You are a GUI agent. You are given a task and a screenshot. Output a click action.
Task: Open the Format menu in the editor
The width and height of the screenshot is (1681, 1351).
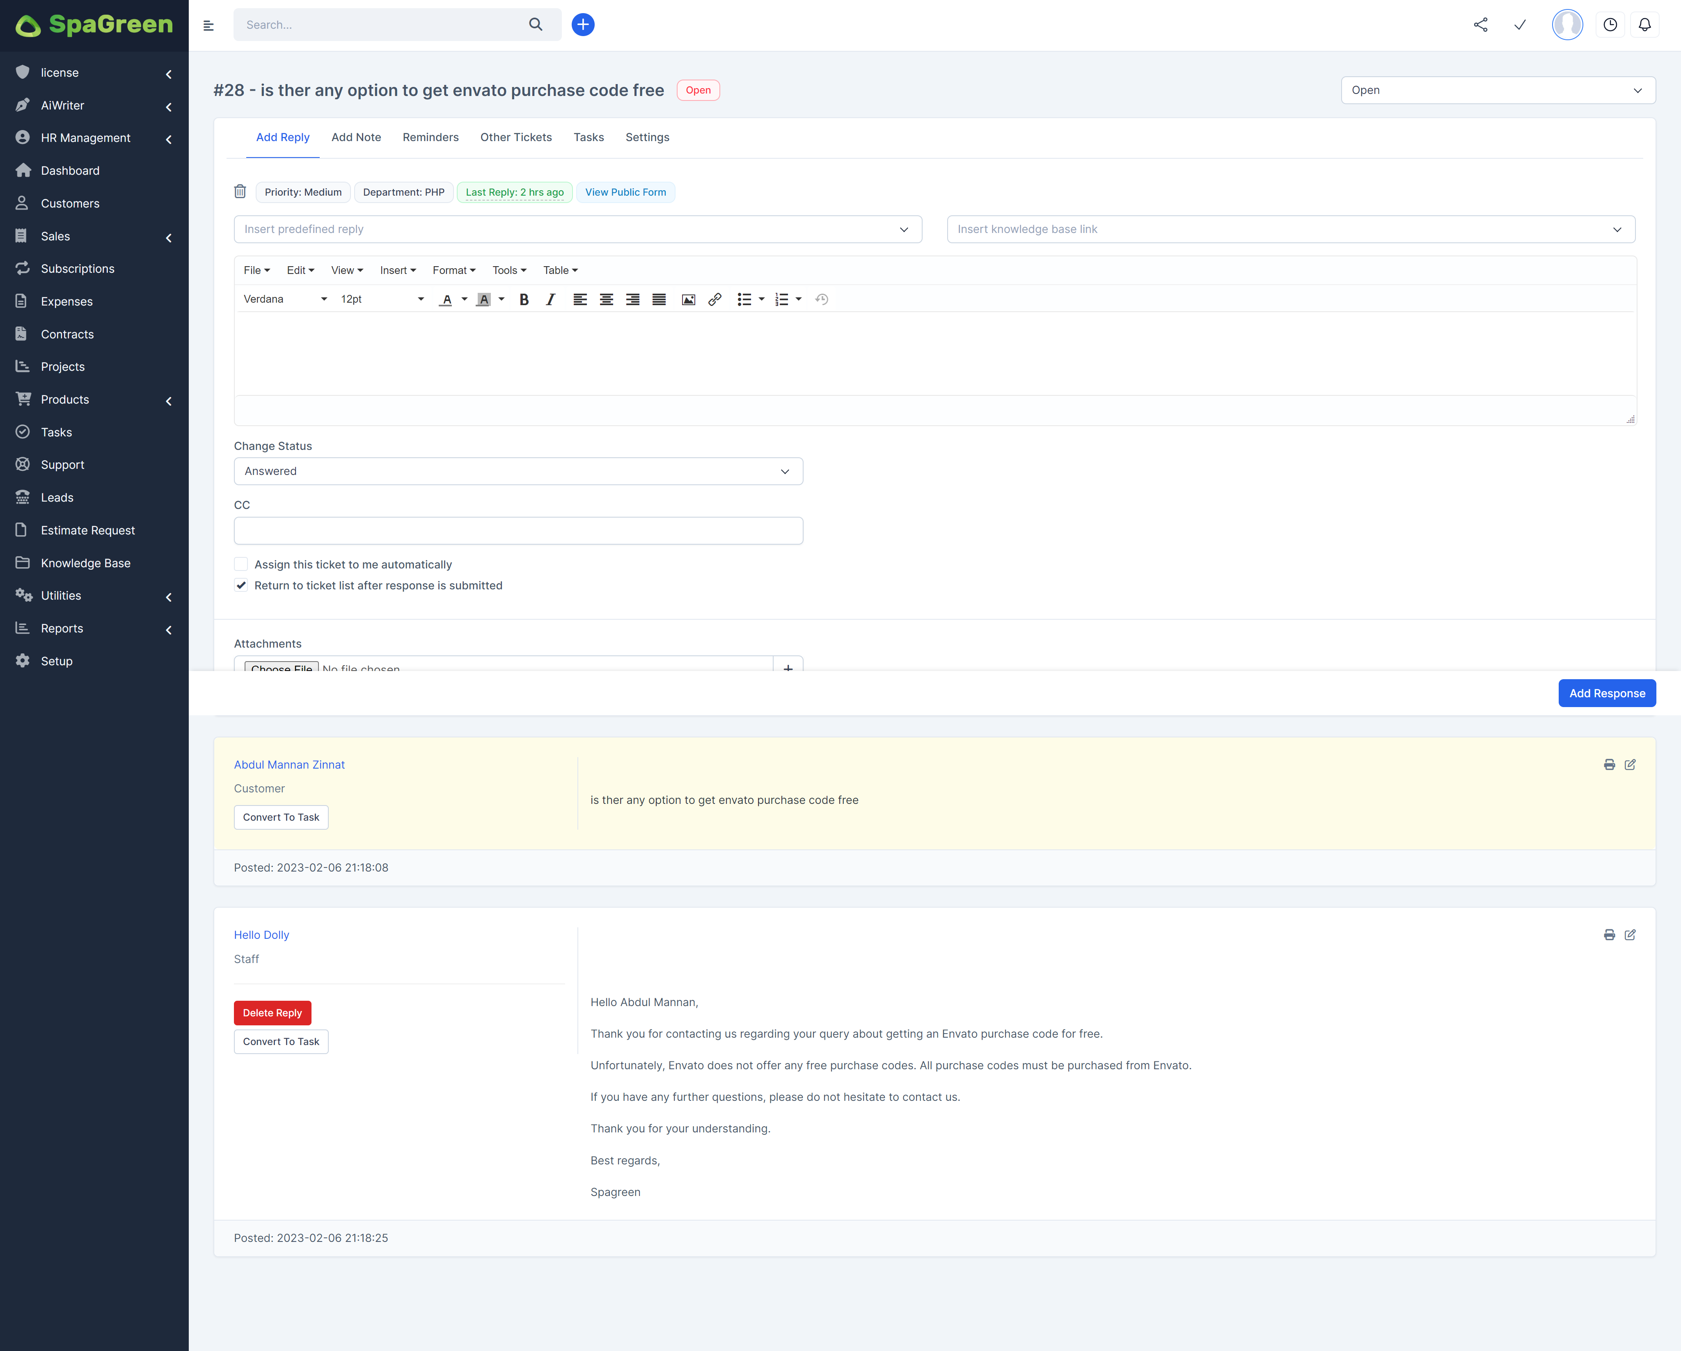[454, 270]
